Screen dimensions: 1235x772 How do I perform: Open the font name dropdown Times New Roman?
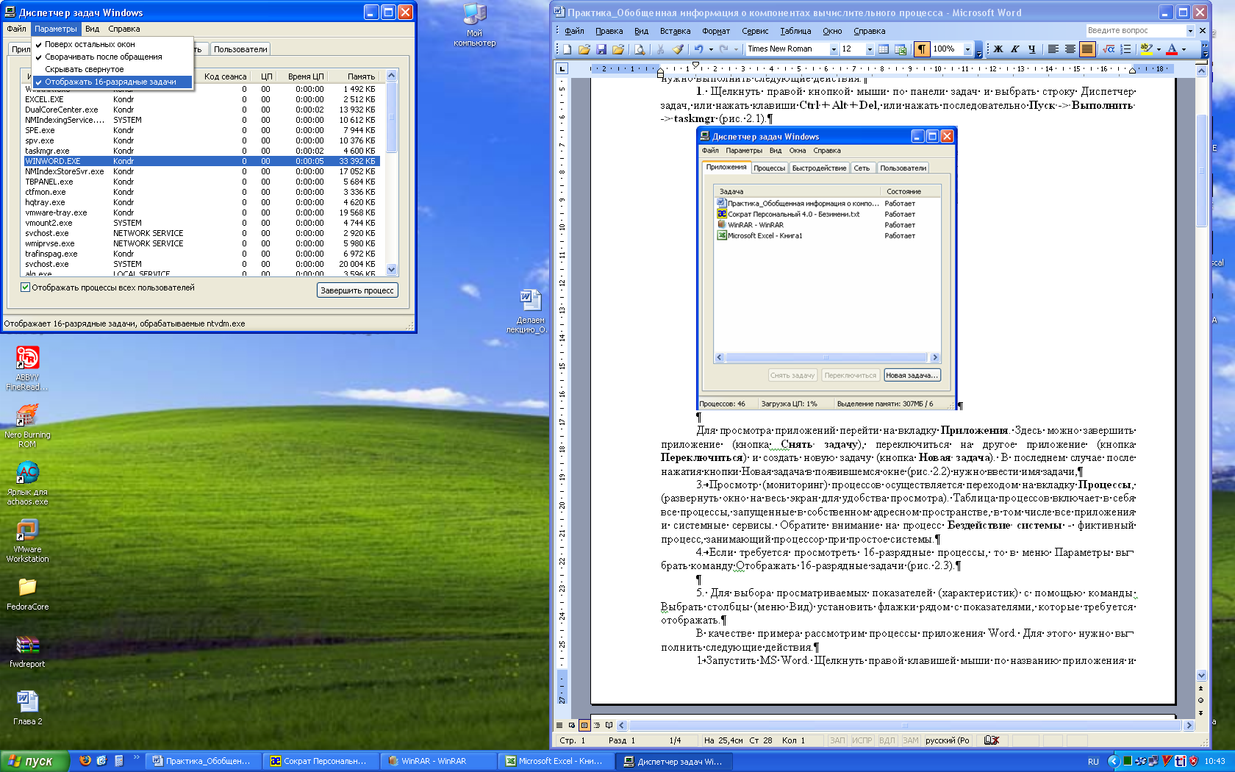tap(834, 49)
